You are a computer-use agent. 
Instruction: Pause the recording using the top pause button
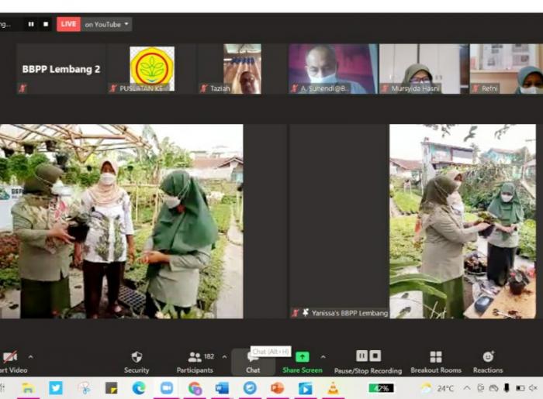(x=31, y=24)
